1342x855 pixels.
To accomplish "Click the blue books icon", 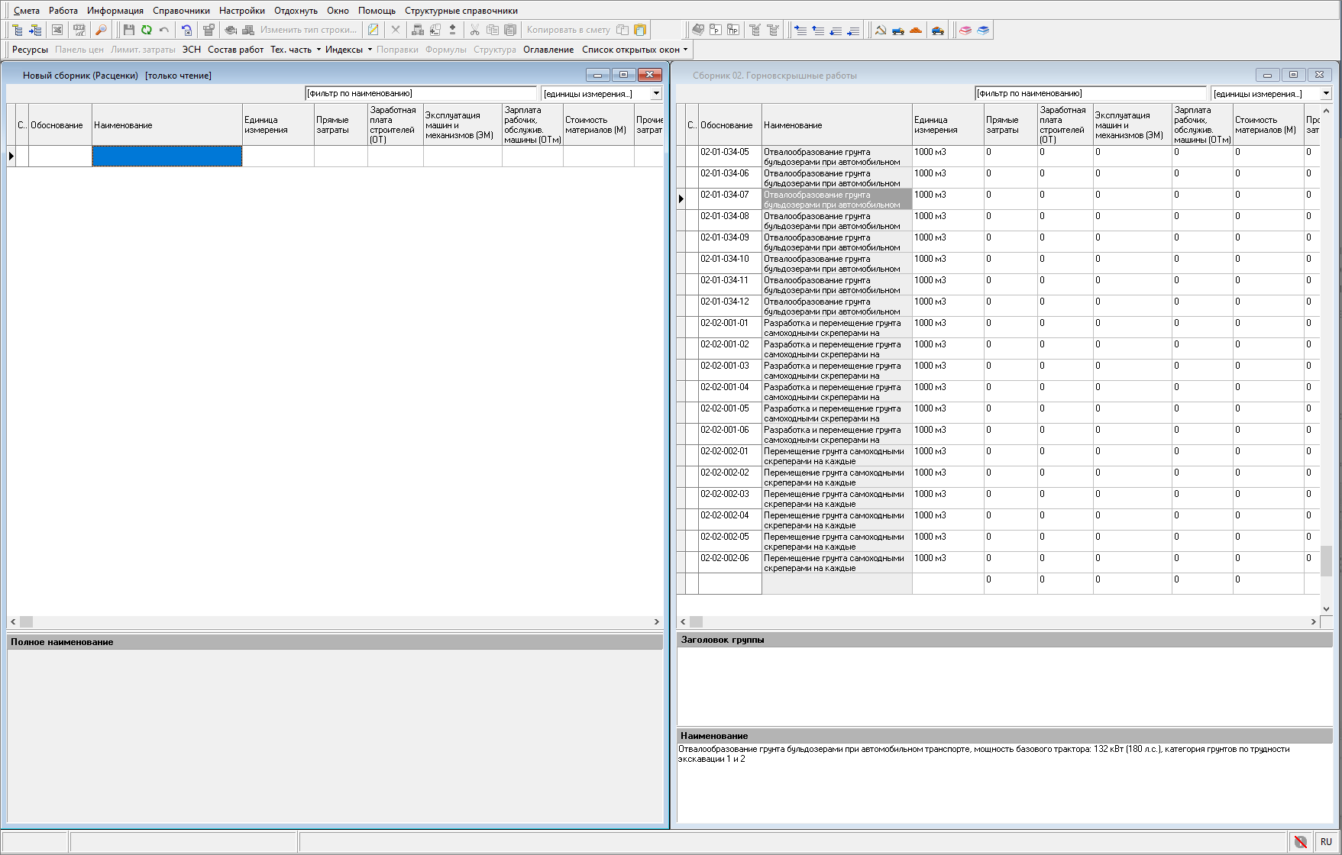I will point(983,30).
